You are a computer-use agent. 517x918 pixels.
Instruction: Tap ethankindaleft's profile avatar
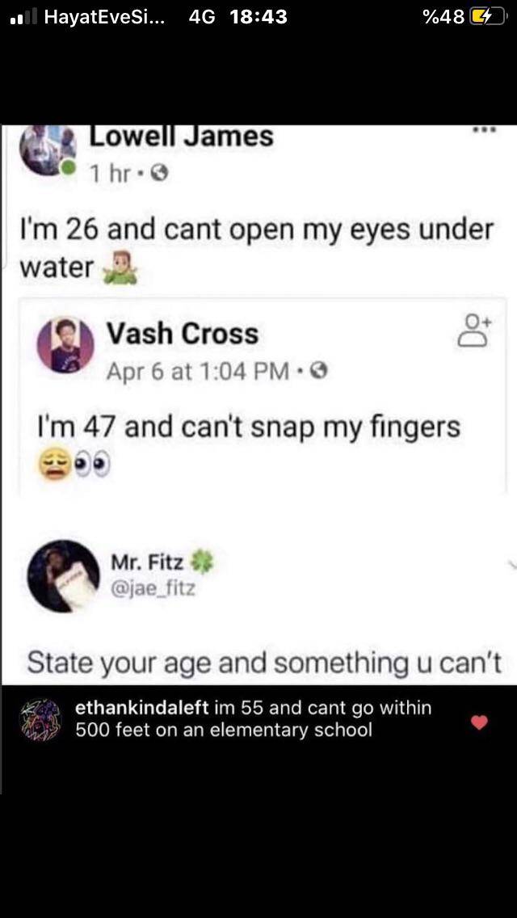click(x=42, y=719)
